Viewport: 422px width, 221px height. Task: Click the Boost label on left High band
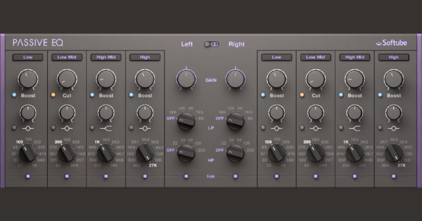pyautogui.click(x=145, y=95)
